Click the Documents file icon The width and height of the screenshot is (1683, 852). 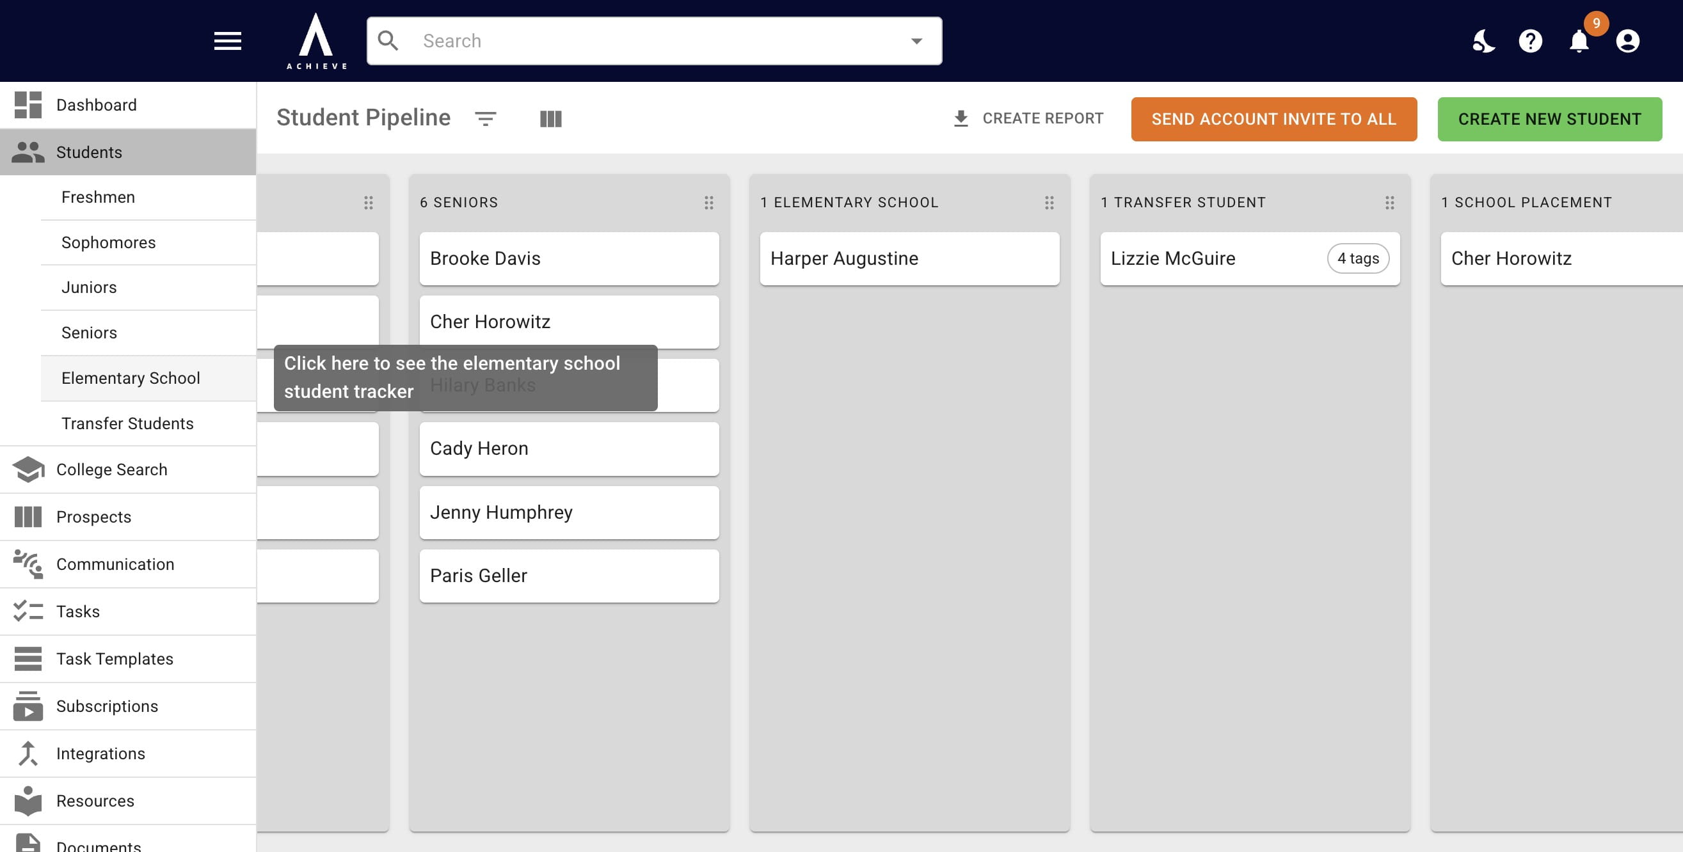(x=28, y=844)
